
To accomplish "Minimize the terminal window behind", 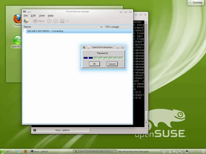I will coord(136,14).
